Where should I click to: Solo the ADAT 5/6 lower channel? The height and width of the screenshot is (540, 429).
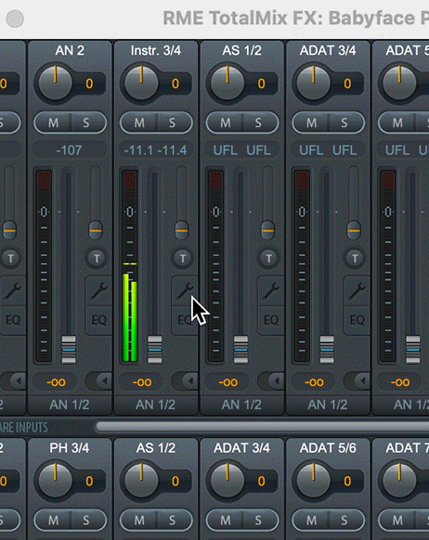344,521
